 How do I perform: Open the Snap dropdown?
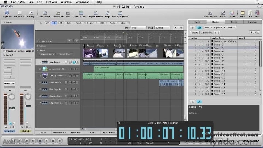coord(139,28)
